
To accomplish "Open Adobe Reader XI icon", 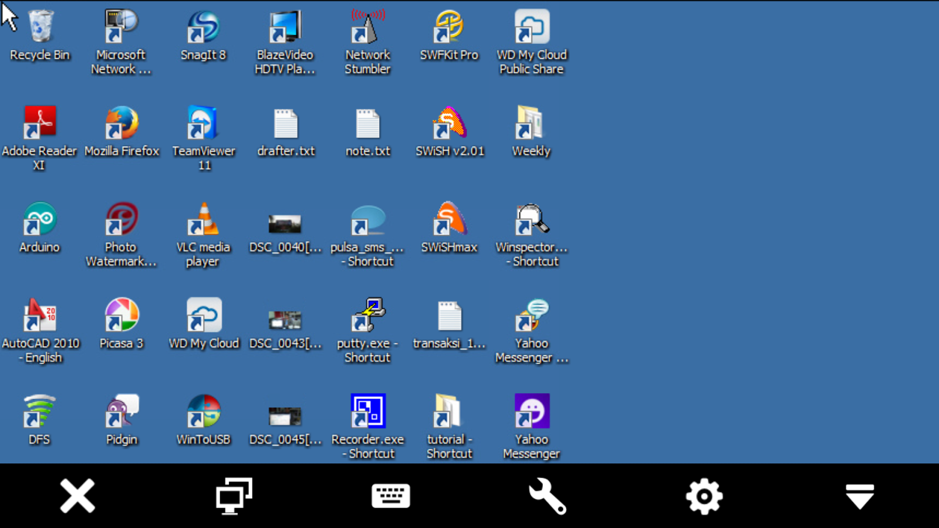I will 40,123.
